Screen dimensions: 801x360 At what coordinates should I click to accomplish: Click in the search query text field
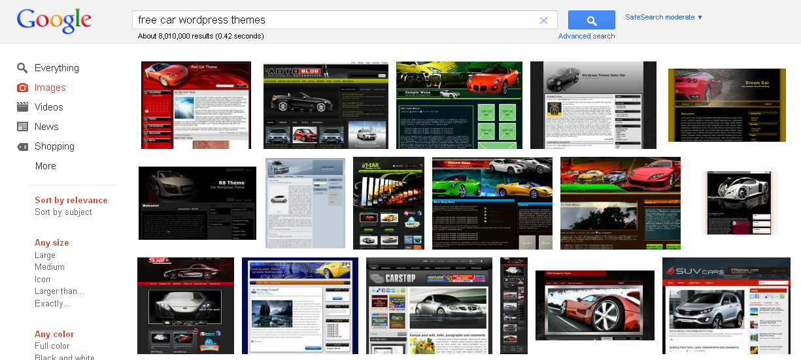pos(333,20)
